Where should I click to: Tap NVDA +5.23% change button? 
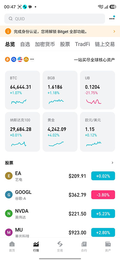tap(103, 213)
